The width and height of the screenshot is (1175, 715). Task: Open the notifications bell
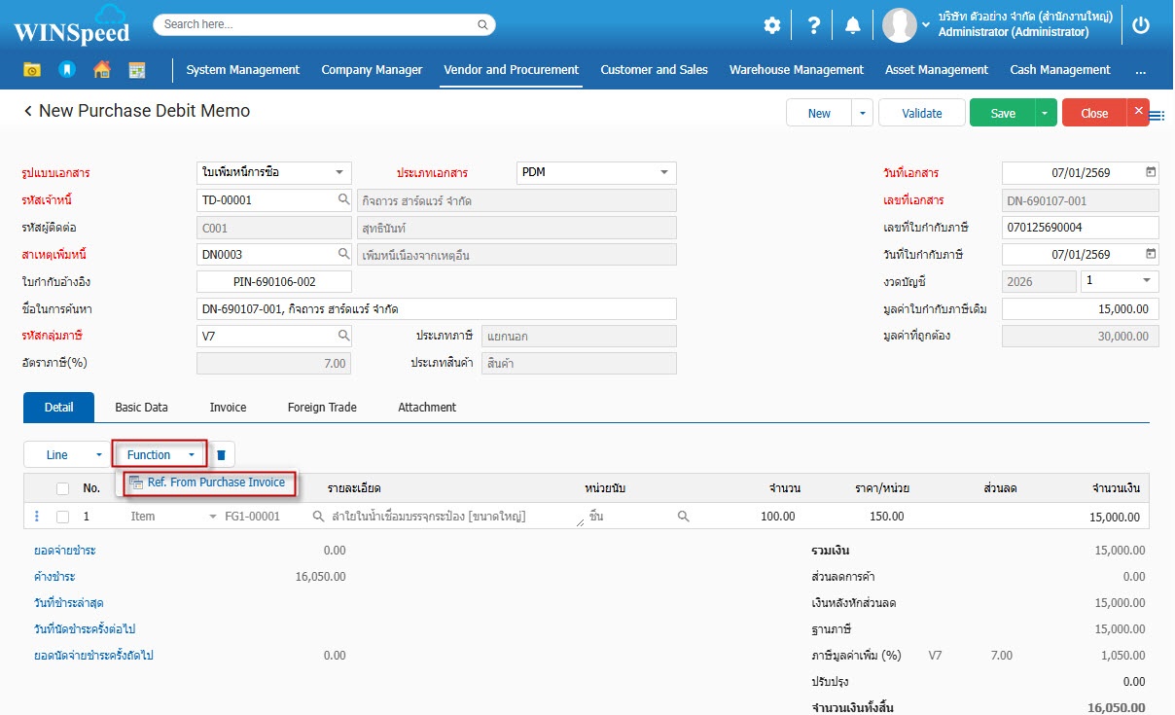pyautogui.click(x=852, y=25)
